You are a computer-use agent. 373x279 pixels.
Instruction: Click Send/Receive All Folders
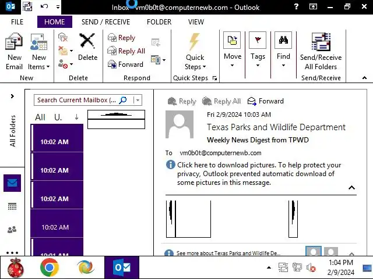click(x=321, y=52)
